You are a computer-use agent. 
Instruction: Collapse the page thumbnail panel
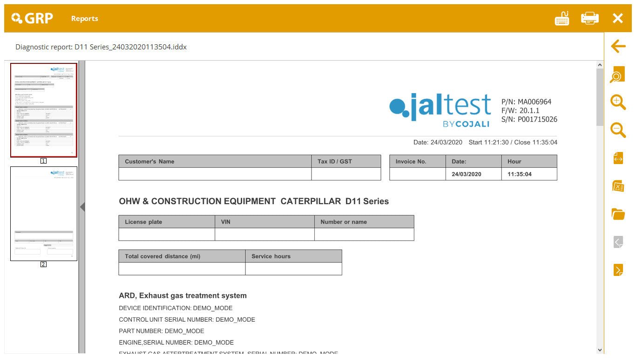pos(82,207)
